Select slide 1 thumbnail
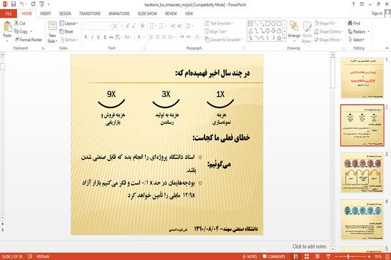The image size is (391, 260). (x=362, y=78)
